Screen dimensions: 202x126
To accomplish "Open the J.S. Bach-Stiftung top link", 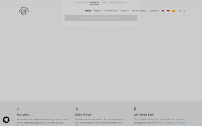I will 80,3.
